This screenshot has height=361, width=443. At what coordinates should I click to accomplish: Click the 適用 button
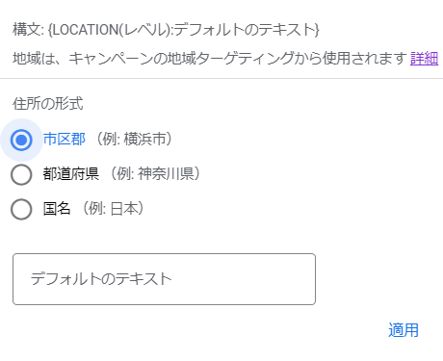coord(404,330)
